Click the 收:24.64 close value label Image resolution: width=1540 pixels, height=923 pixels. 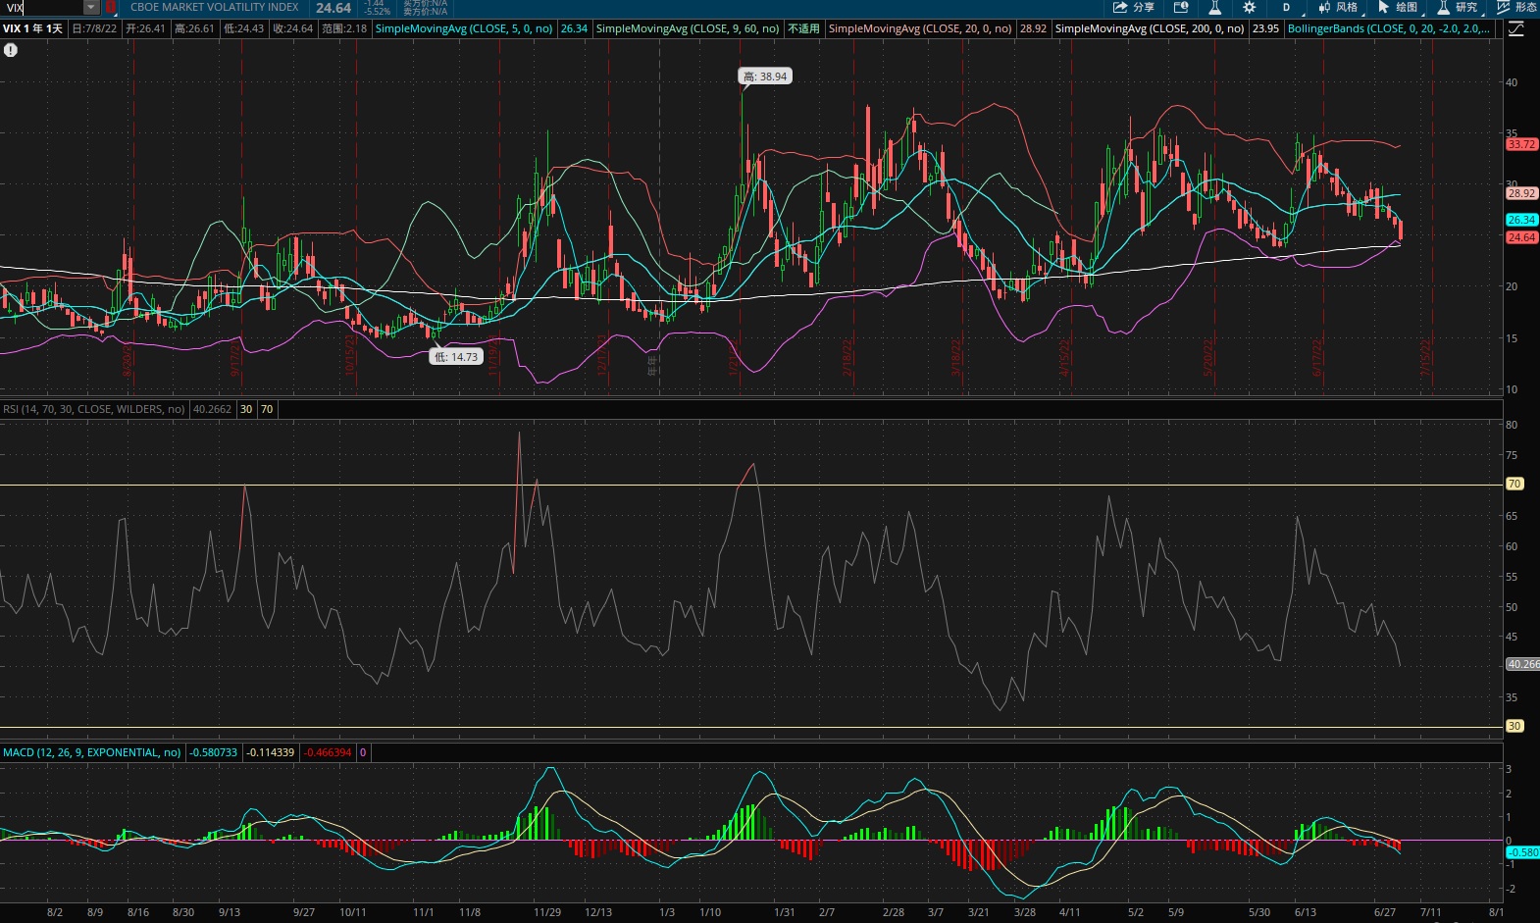(x=293, y=28)
